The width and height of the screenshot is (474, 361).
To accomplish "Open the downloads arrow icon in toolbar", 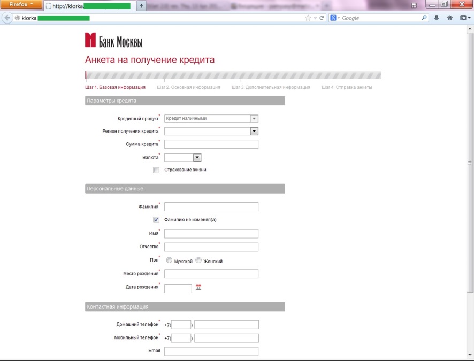I will [x=437, y=18].
